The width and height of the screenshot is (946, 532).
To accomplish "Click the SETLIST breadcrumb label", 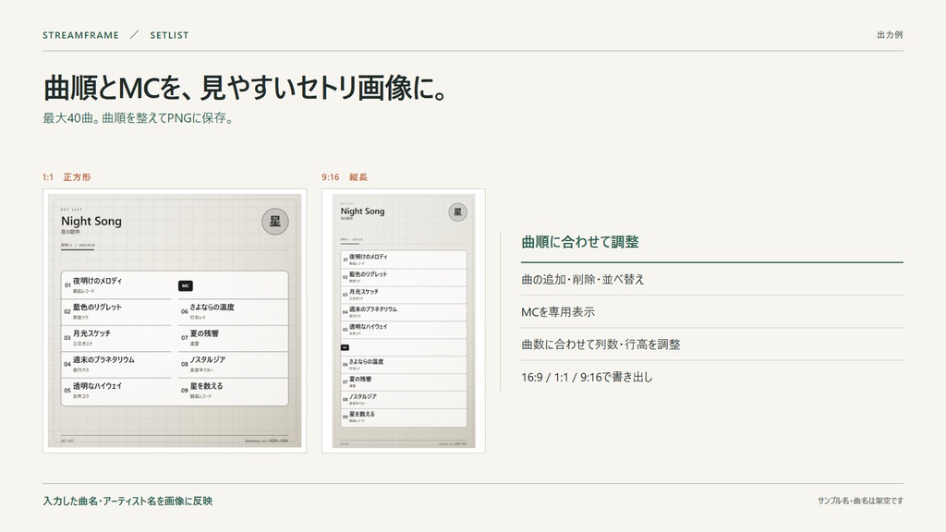I will (170, 35).
